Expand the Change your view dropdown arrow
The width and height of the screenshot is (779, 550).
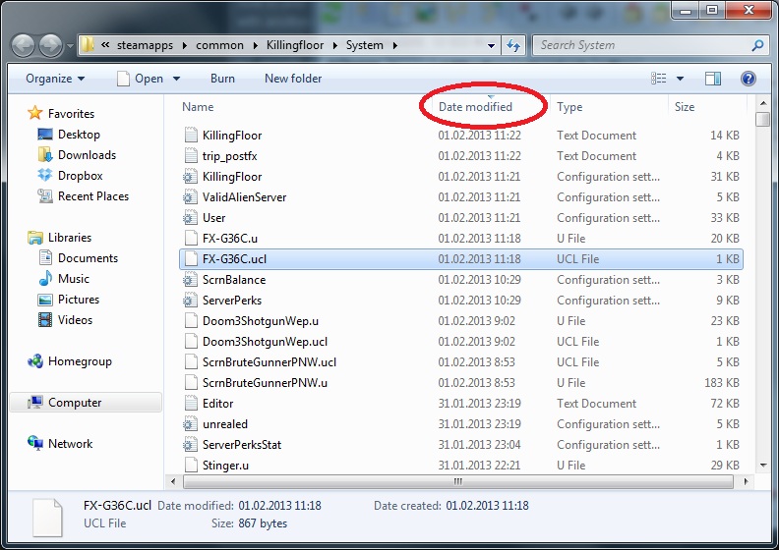tap(680, 79)
